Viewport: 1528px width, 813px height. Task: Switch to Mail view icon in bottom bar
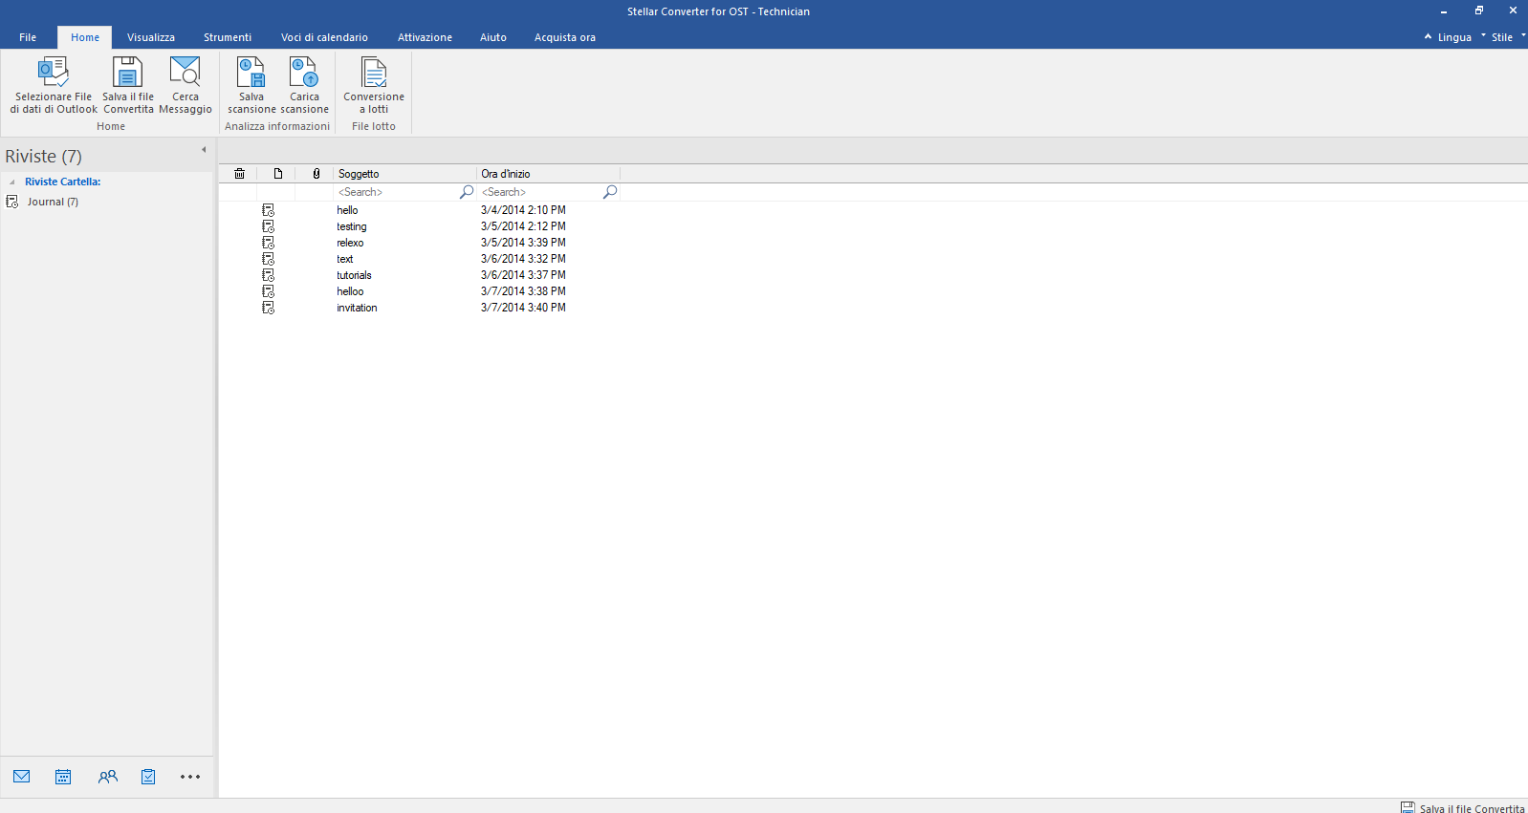(x=22, y=777)
